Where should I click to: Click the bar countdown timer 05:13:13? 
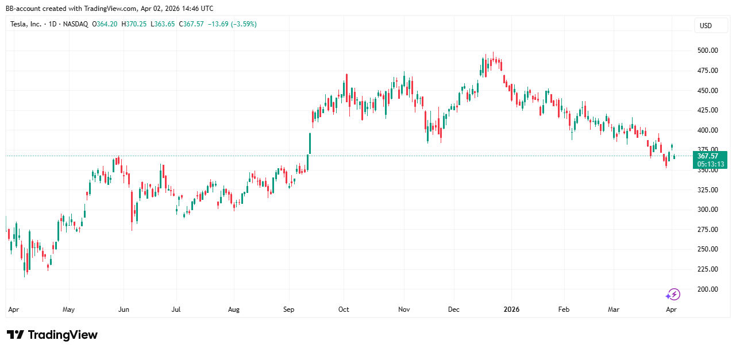(707, 164)
